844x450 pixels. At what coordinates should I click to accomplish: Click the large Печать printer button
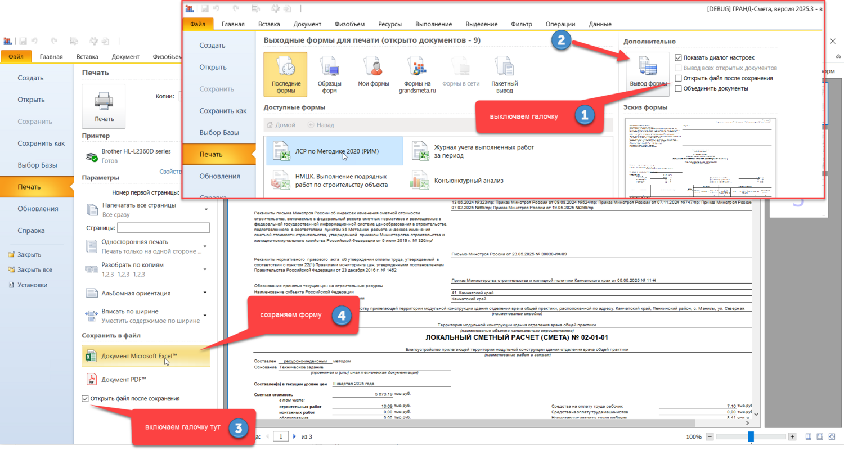(104, 106)
